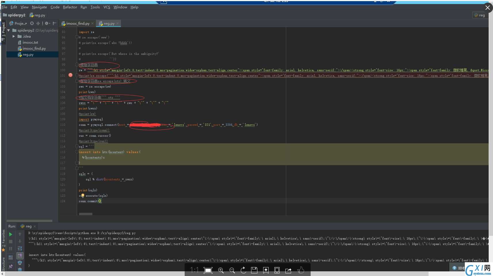This screenshot has width=493, height=276.
Task: Close the reg.py editor tab
Action: (117, 24)
